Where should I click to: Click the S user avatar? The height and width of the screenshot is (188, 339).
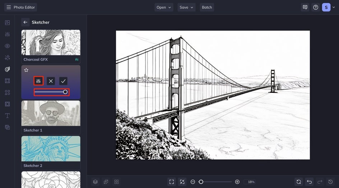326,7
